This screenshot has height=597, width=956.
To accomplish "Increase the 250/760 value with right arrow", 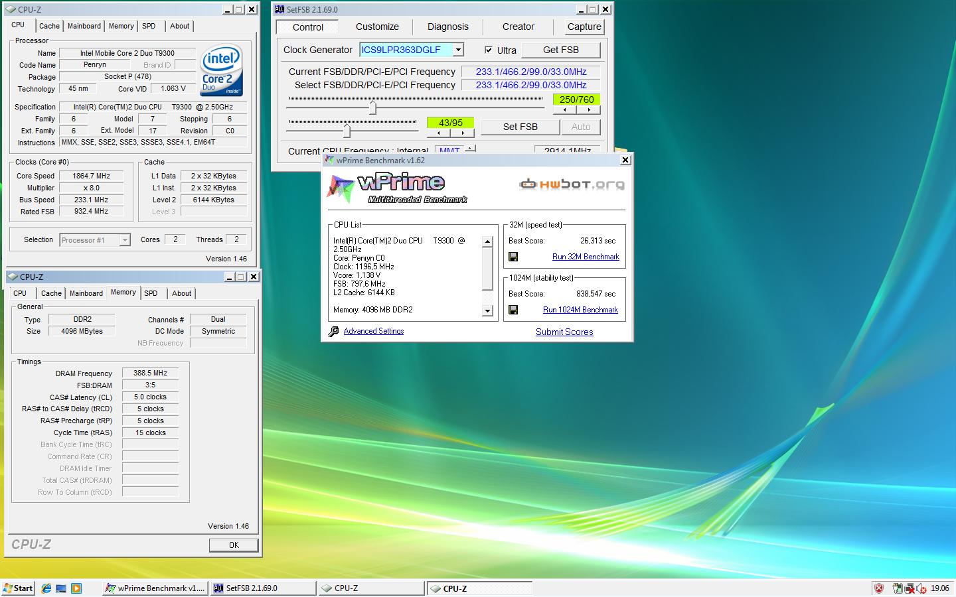I will tap(588, 110).
